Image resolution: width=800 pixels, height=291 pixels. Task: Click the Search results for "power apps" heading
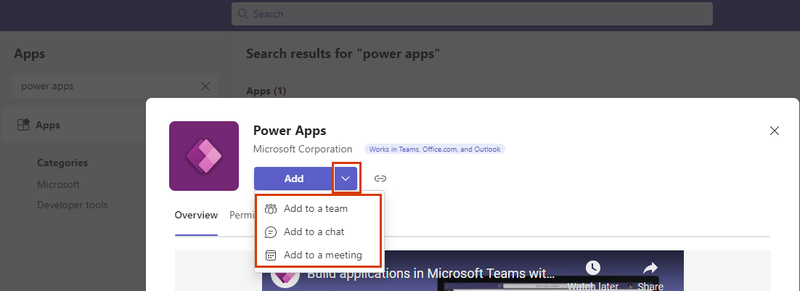point(343,54)
